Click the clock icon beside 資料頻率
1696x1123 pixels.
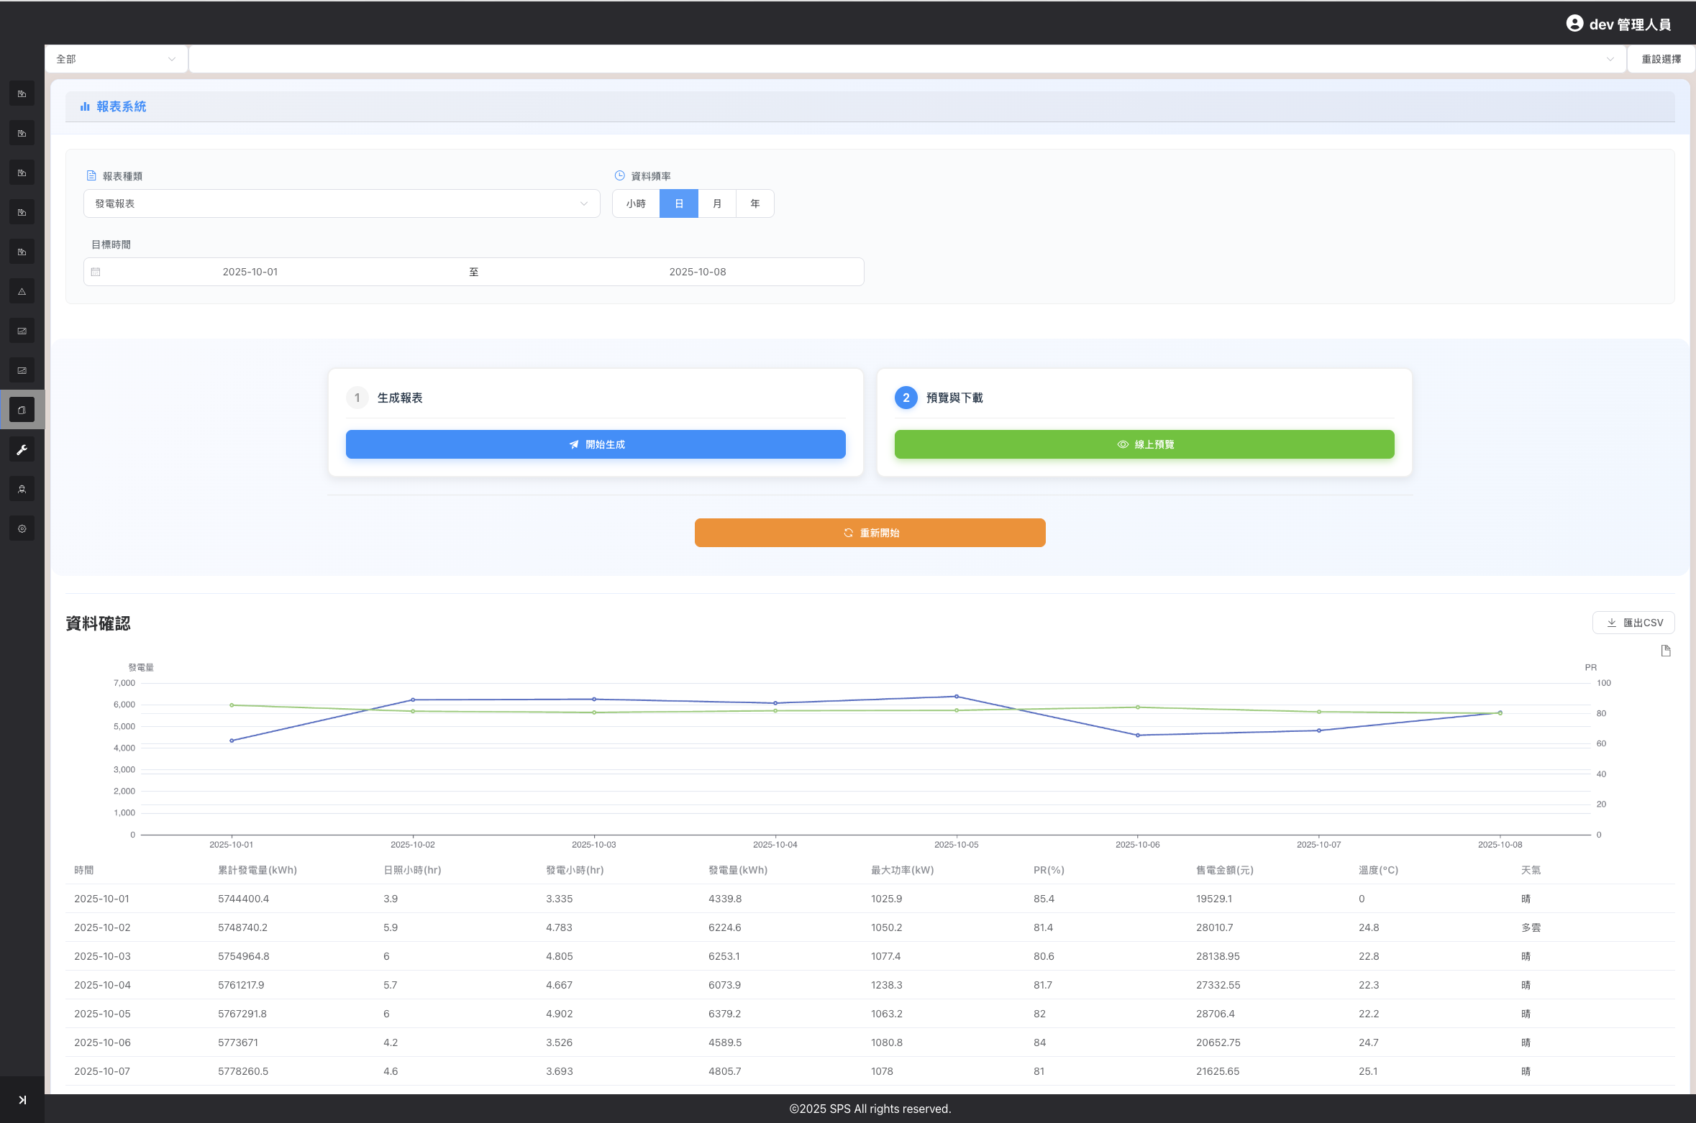[x=619, y=175]
